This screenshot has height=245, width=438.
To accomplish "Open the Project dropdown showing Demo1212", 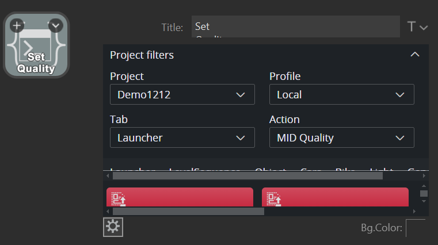I will [x=182, y=94].
